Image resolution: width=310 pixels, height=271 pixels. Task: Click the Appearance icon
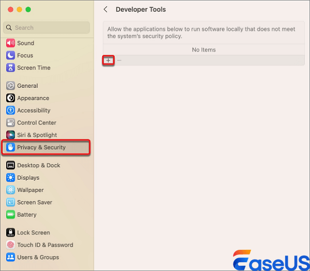10,98
